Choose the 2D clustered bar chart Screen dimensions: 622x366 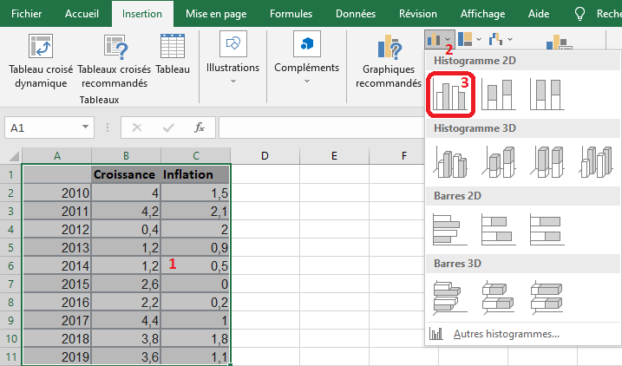click(x=449, y=228)
